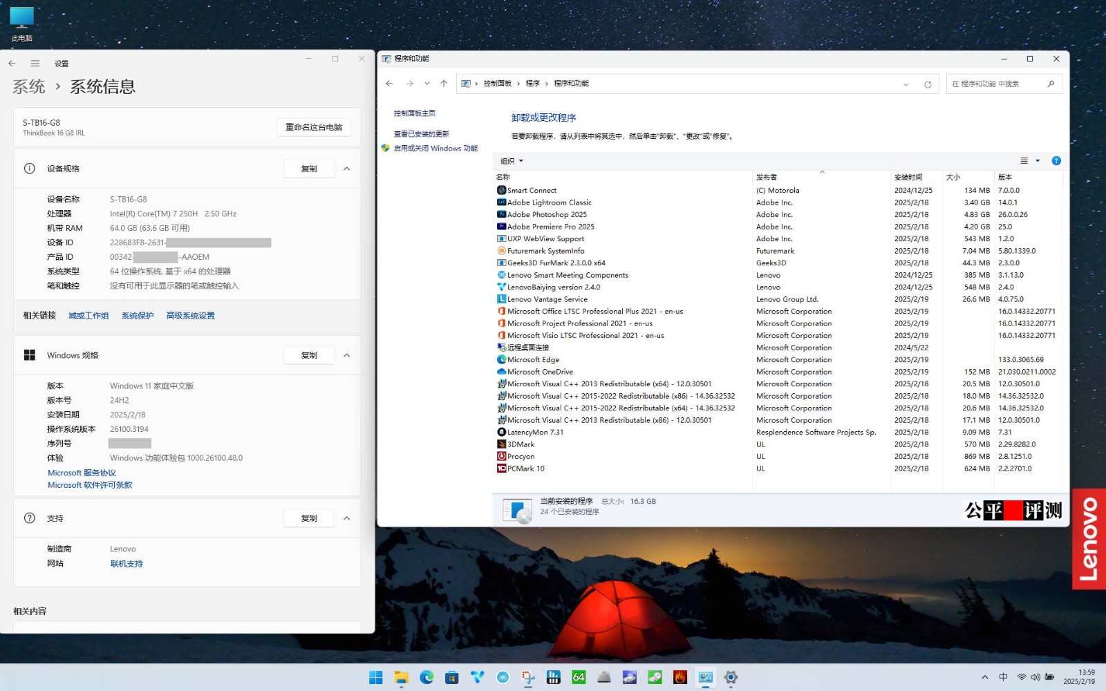Copy the 设备规格 details

click(309, 169)
